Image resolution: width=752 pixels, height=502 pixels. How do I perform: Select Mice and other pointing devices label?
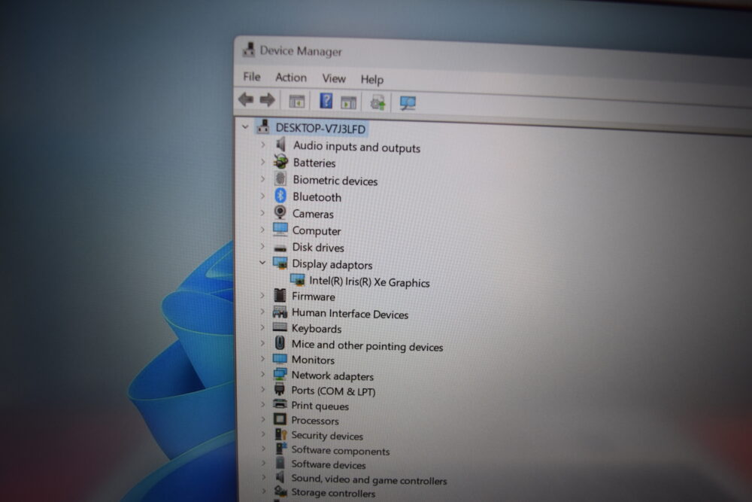pos(368,346)
